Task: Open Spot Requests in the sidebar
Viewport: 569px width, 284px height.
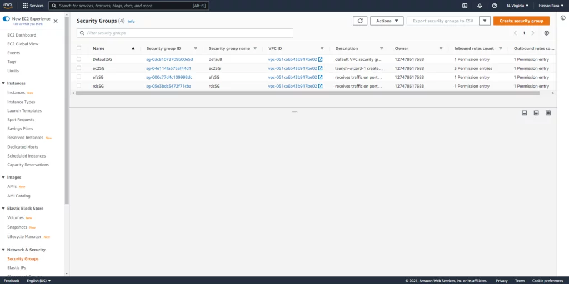Action: click(21, 120)
